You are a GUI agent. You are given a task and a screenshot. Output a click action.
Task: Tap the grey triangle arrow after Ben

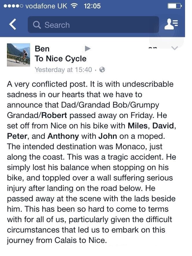tap(88, 49)
